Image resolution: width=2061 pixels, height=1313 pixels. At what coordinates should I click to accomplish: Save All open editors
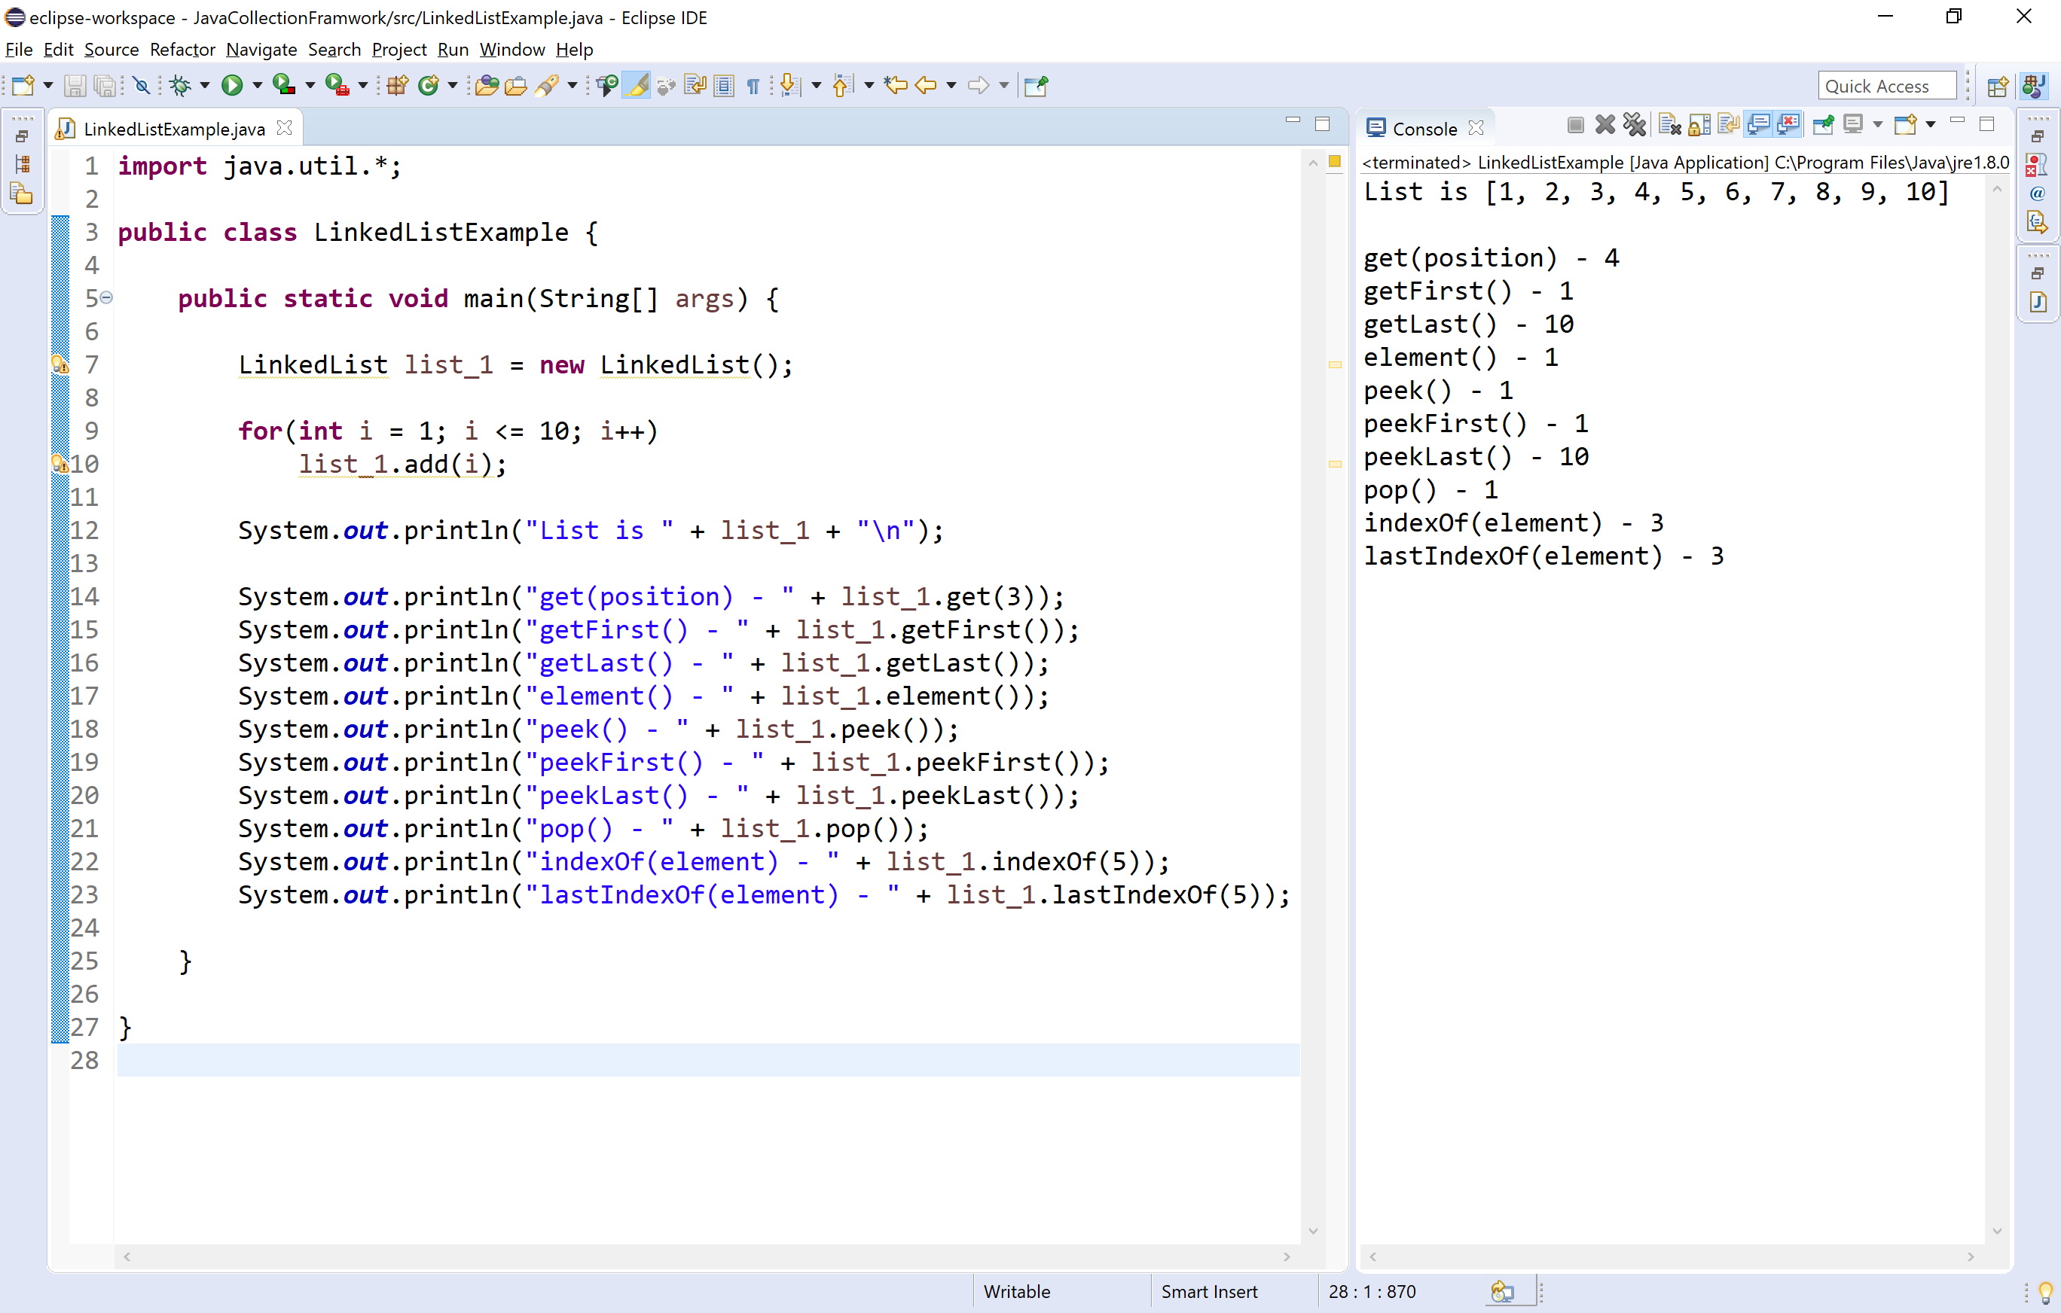[x=106, y=86]
